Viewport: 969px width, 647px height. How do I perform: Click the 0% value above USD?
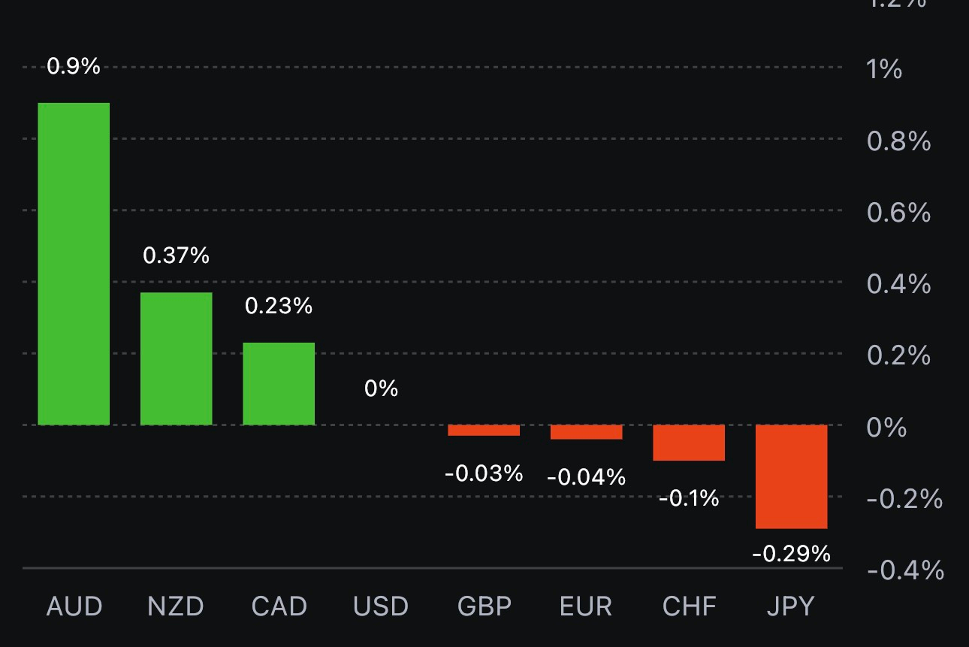[381, 389]
